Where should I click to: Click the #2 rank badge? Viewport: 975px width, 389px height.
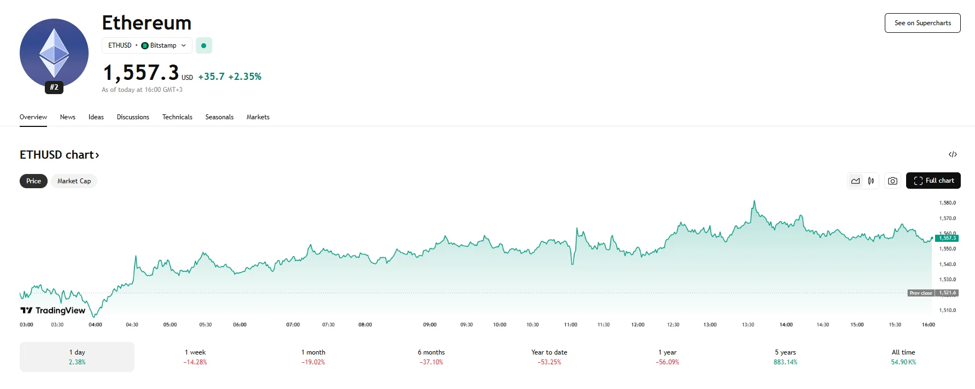tap(54, 88)
